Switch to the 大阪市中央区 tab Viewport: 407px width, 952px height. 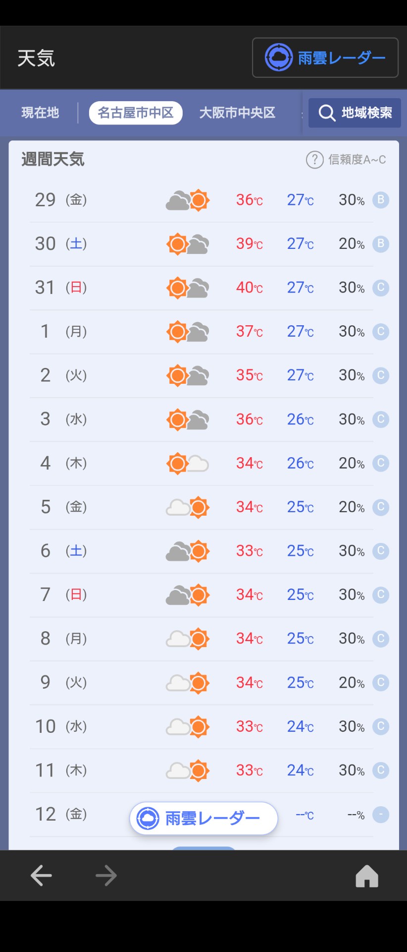coord(237,113)
